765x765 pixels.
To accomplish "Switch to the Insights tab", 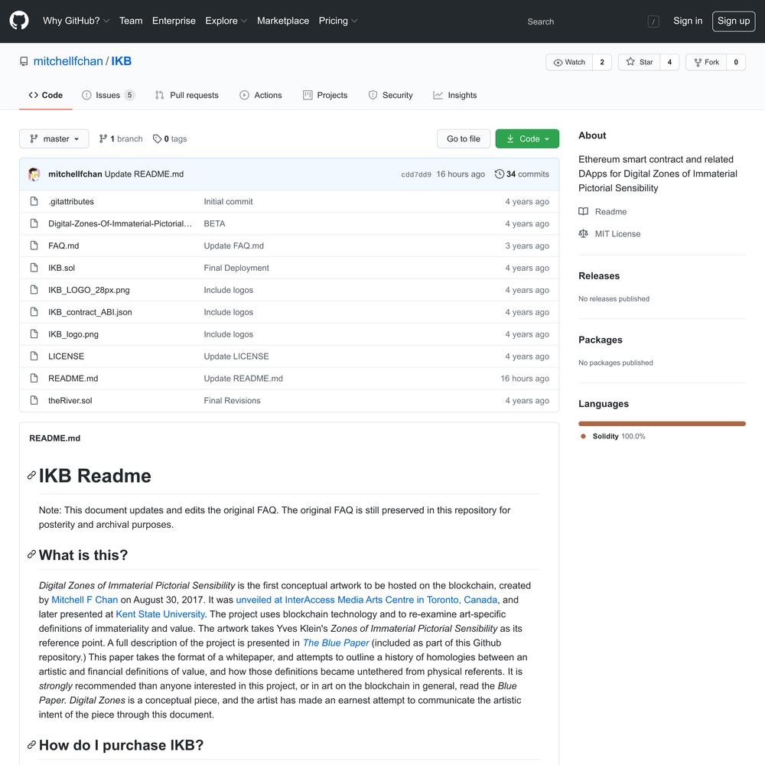I will click(454, 95).
